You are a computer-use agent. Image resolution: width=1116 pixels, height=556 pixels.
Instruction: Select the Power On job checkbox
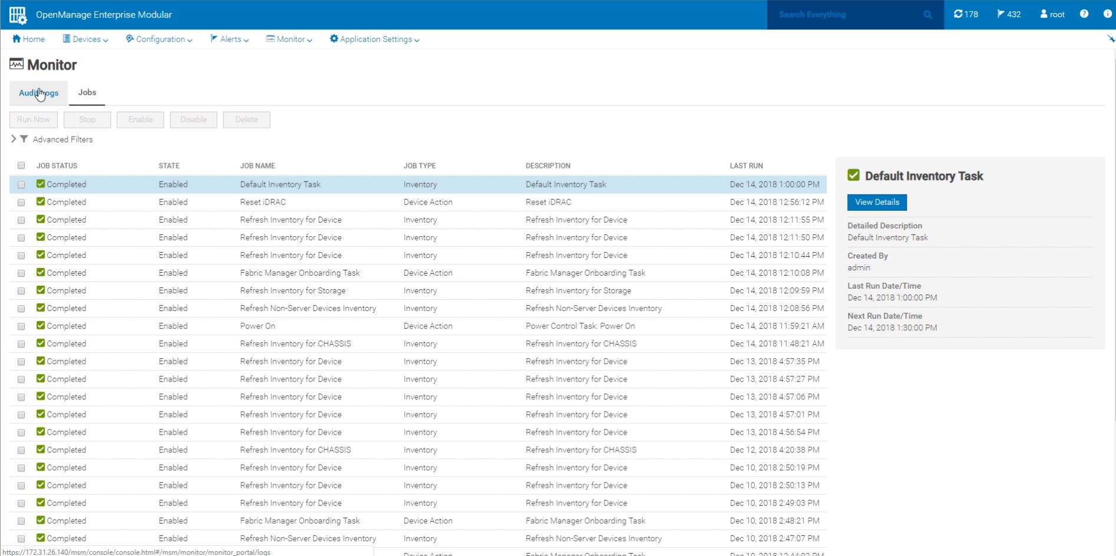coord(21,326)
